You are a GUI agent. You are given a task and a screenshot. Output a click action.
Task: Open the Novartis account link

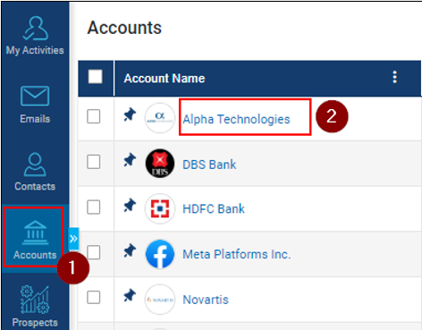click(206, 300)
